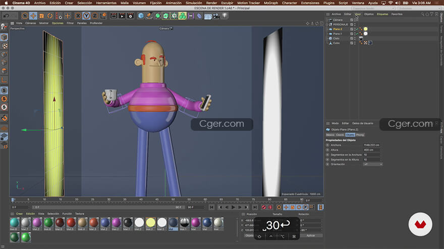Open the Material Manager hamburger menu
Screen dimensions: 444x249
coord(12,214)
